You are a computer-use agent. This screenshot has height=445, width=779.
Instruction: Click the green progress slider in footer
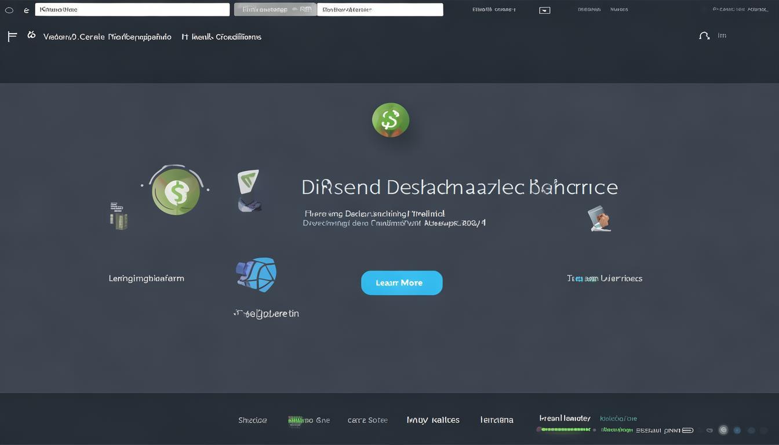tap(565, 430)
